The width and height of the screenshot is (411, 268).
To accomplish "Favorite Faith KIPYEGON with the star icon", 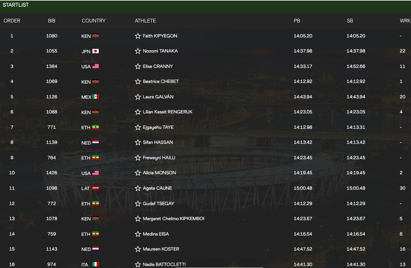I will pyautogui.click(x=138, y=36).
